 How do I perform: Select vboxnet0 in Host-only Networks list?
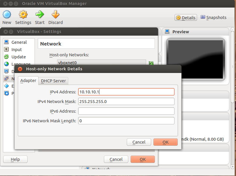(101, 62)
